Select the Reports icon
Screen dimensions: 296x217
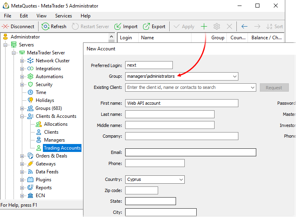[x=30, y=187]
